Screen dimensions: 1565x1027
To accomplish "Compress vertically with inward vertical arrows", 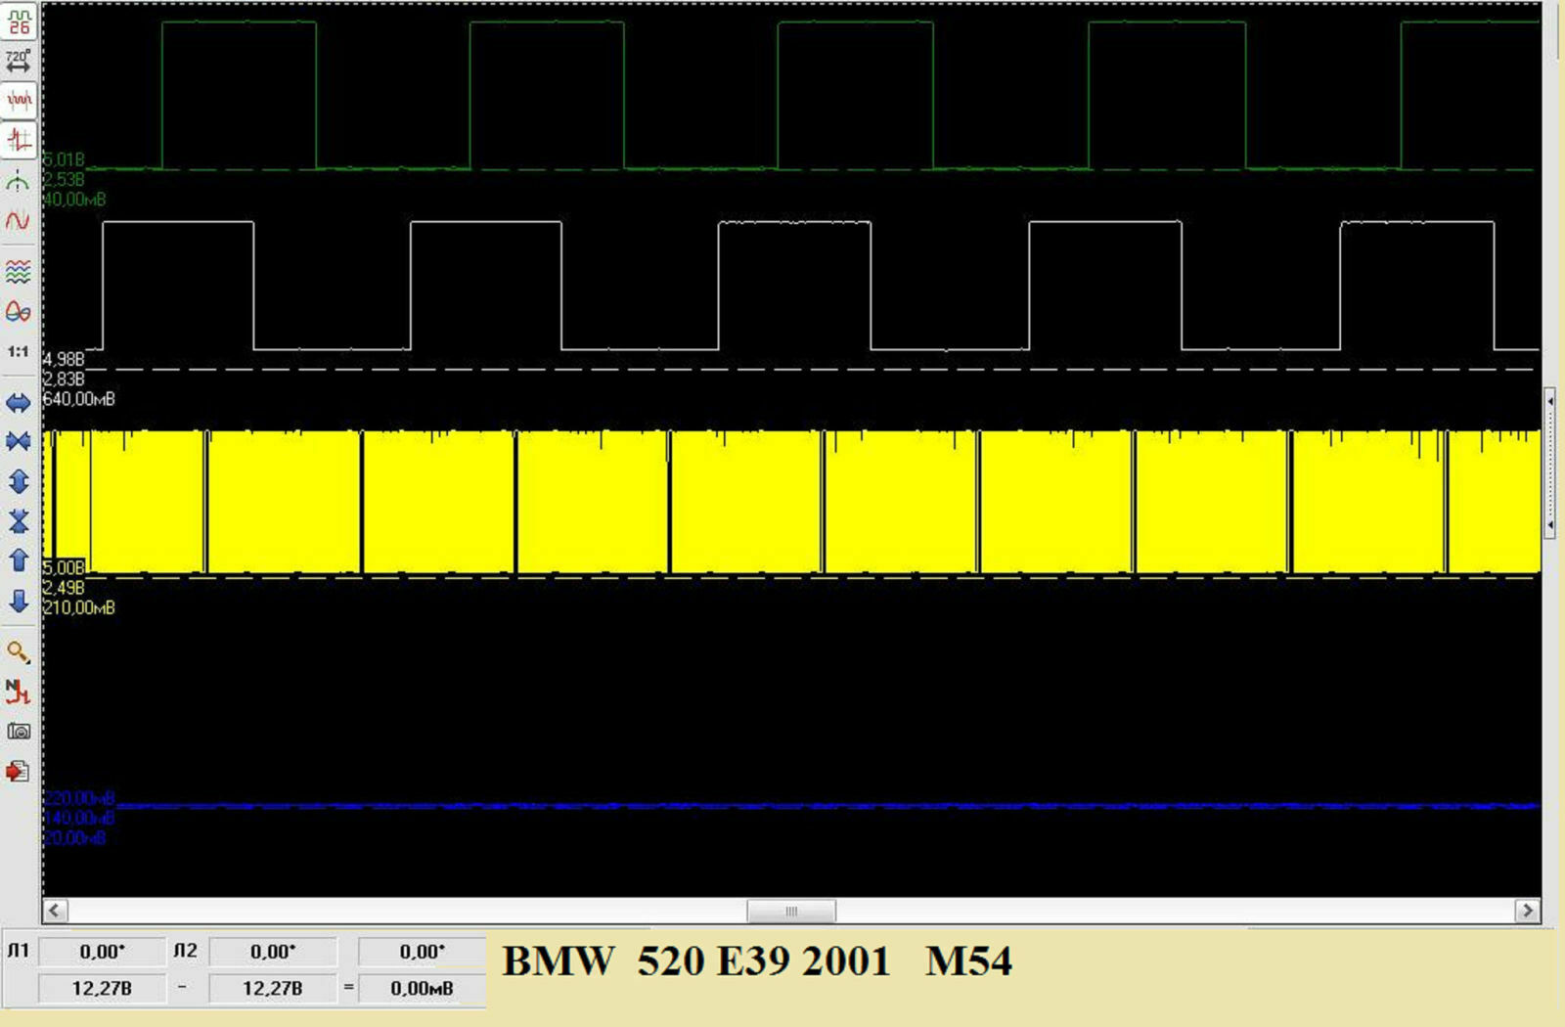I will [19, 520].
